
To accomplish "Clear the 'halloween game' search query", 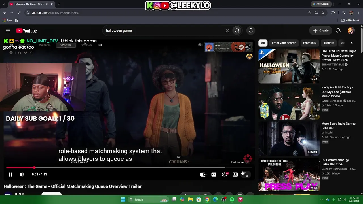I will [227, 31].
